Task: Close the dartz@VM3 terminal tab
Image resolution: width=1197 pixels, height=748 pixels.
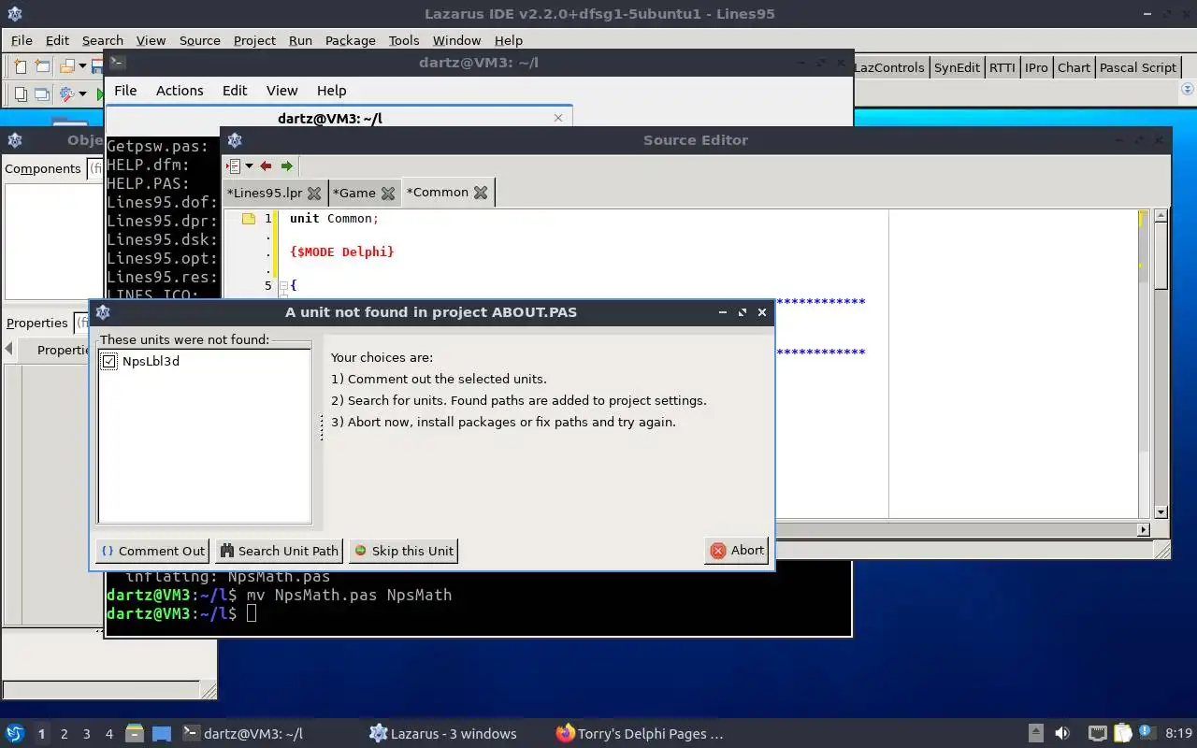Action: (558, 118)
